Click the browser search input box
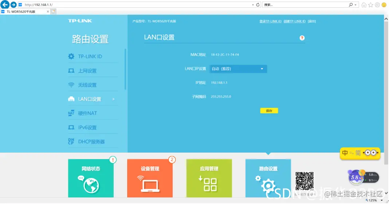389x204 pixels. pyautogui.click(x=305, y=5)
